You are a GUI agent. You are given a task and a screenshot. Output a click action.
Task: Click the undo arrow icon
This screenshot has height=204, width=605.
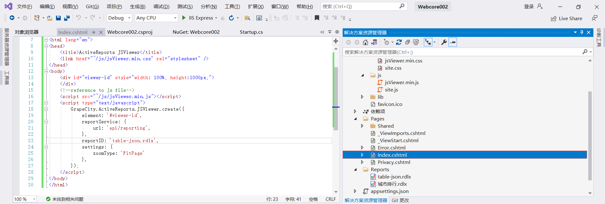click(x=79, y=18)
